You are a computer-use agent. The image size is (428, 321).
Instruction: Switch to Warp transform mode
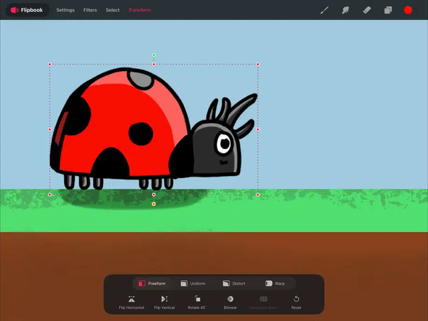[x=275, y=284]
